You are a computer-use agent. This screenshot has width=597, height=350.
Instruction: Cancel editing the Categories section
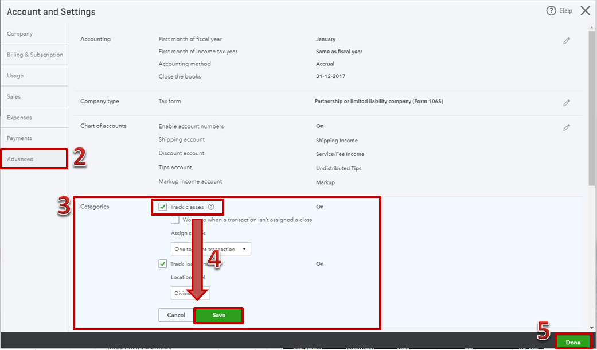176,315
